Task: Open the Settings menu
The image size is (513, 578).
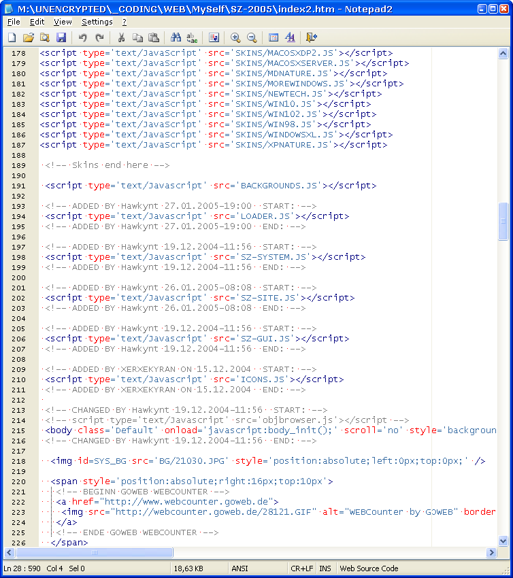Action: point(97,22)
